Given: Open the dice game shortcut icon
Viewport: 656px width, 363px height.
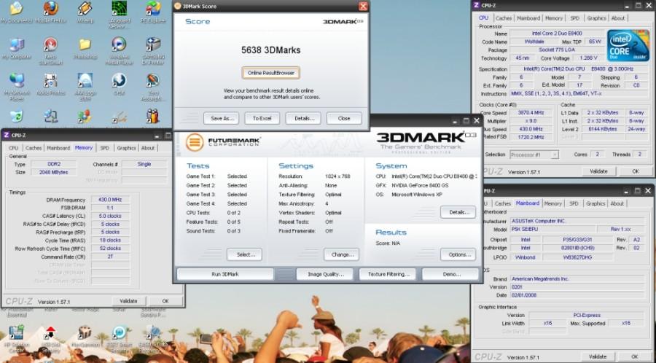Looking at the screenshot, I should coord(85,333).
